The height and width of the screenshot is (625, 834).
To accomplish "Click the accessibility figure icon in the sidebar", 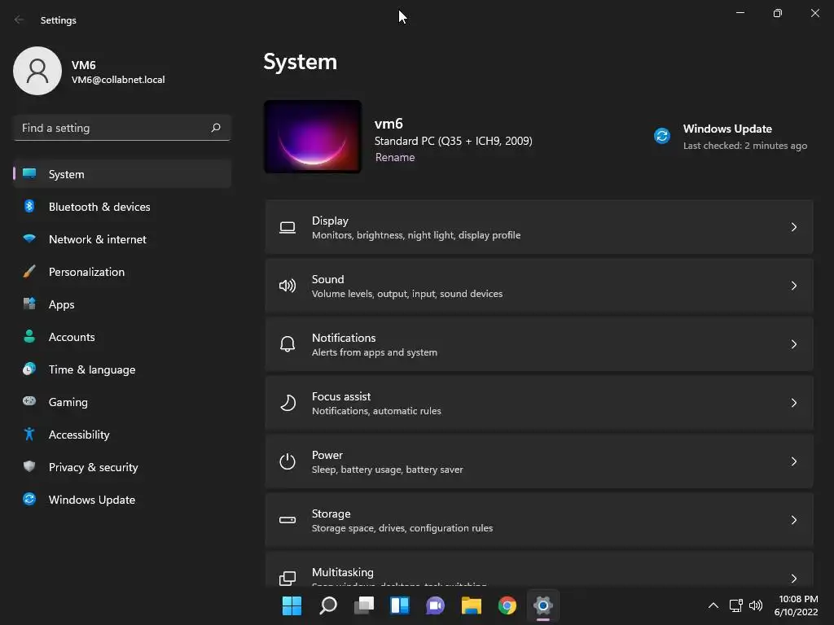I will click(29, 435).
